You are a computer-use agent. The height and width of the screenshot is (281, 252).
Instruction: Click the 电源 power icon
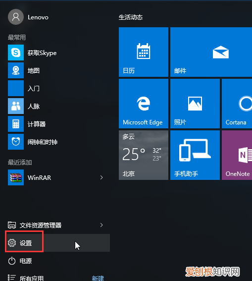click(x=12, y=261)
